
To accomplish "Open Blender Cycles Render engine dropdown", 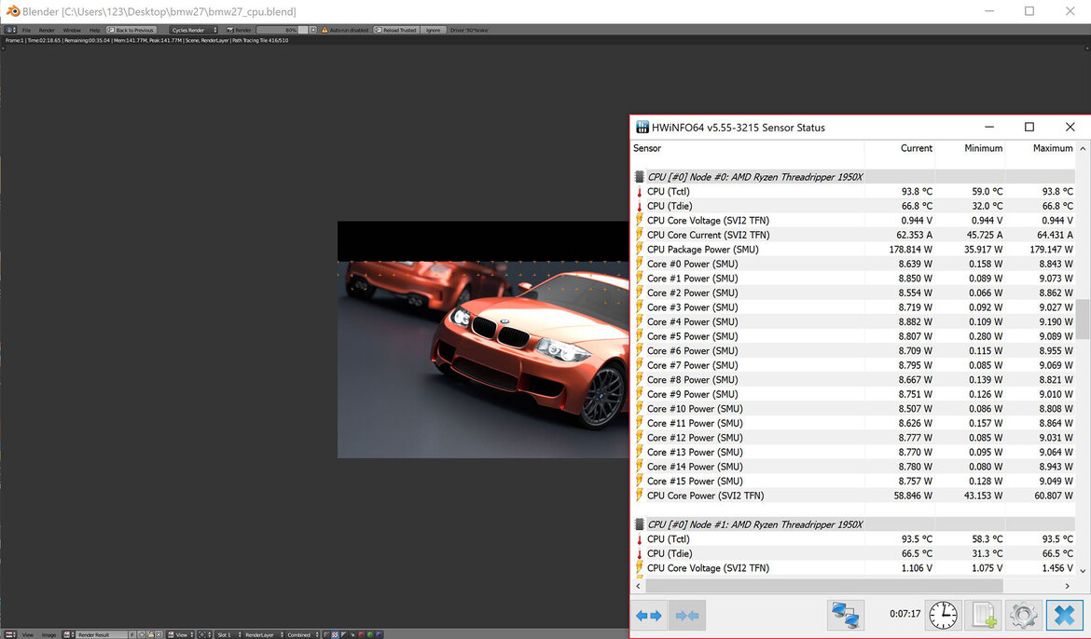I will [x=193, y=30].
